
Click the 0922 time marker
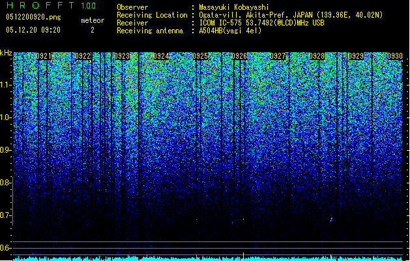click(83, 56)
